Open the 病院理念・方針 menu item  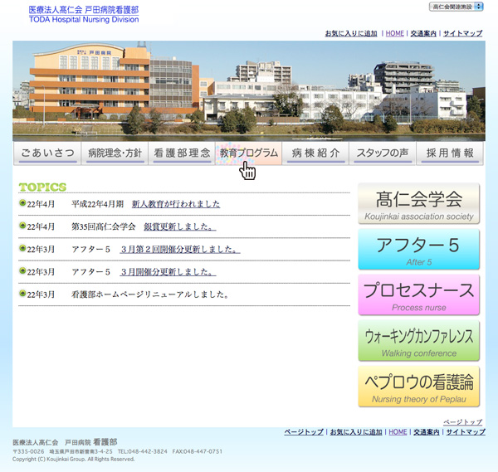coord(115,153)
